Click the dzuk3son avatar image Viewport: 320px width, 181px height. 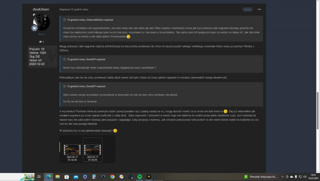42,22
